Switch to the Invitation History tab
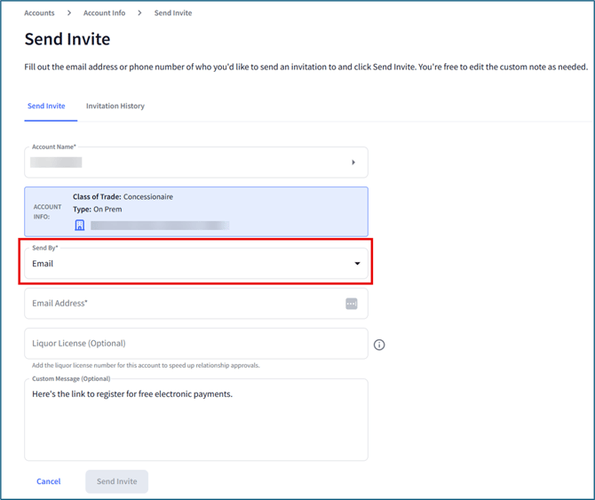The height and width of the screenshot is (500, 595). click(x=115, y=107)
